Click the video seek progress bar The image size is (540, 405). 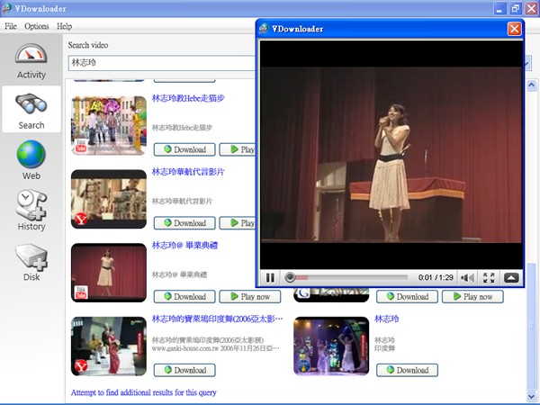[x=351, y=277]
